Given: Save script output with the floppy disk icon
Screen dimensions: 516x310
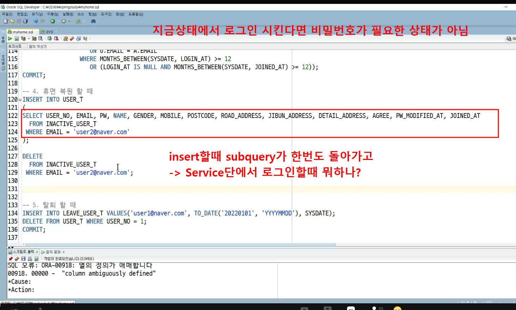Looking at the screenshot, I should (23, 259).
